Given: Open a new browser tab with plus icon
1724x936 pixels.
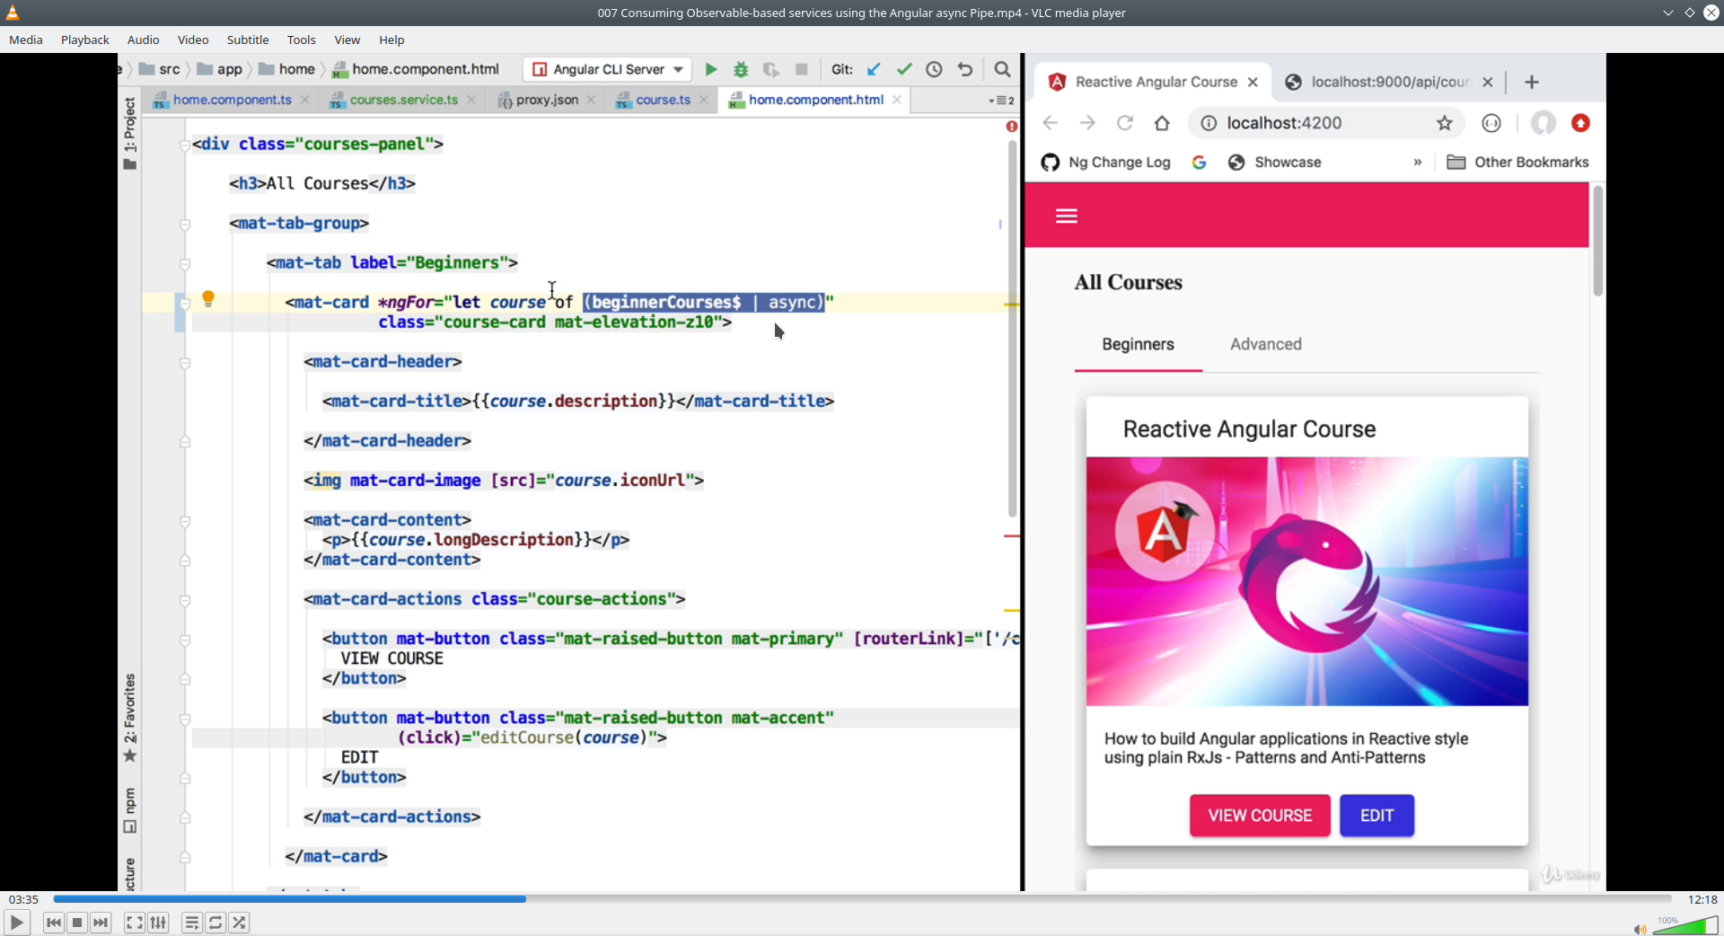Looking at the screenshot, I should pos(1532,82).
